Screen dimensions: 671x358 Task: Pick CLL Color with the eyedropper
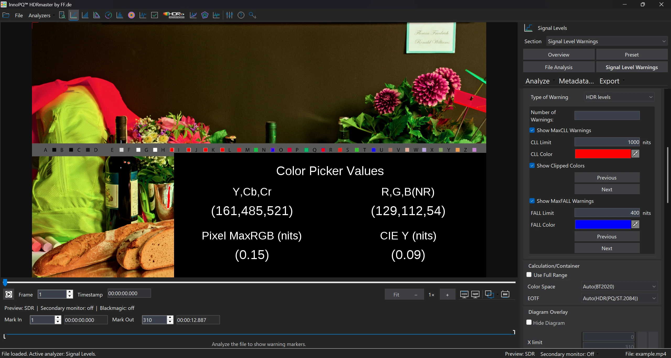(x=635, y=154)
